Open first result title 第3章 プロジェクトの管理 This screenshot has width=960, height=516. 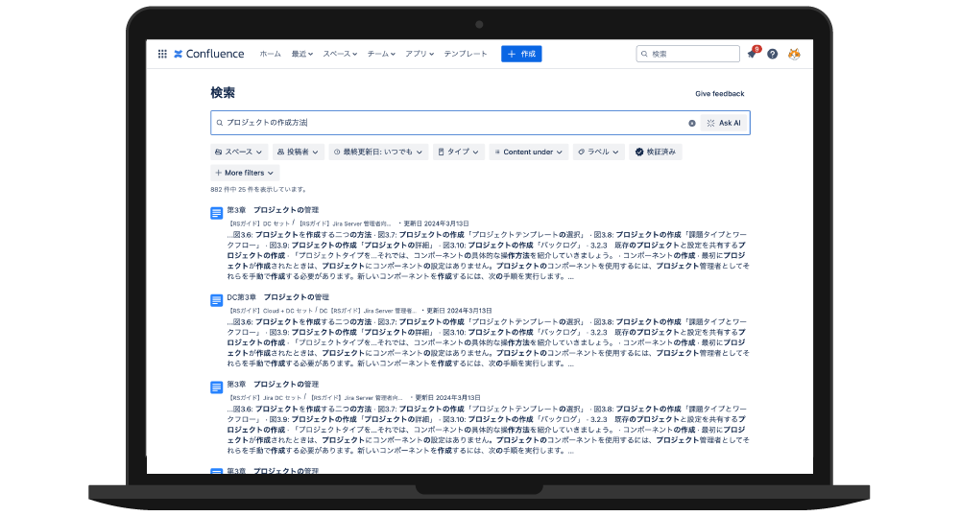(273, 210)
